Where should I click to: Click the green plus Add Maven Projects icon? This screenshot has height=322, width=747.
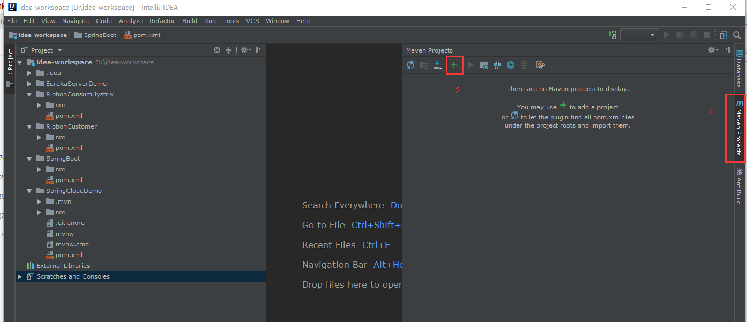point(454,65)
